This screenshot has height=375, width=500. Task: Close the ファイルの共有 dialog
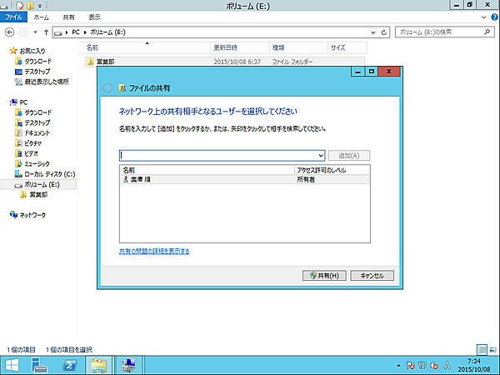[x=388, y=72]
